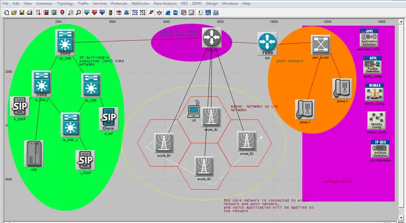
Task: Select the Mobility Config object
Action: (376, 121)
